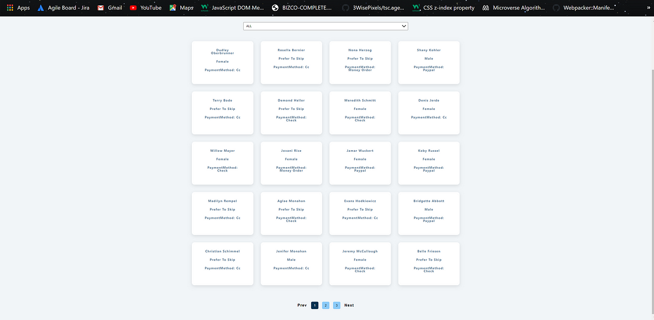Click the name Koby Russel

click(429, 151)
